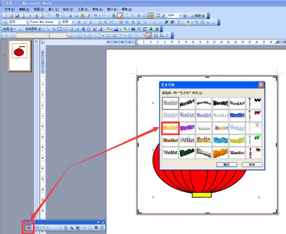Click the New blank document icon

(x=5, y=16)
